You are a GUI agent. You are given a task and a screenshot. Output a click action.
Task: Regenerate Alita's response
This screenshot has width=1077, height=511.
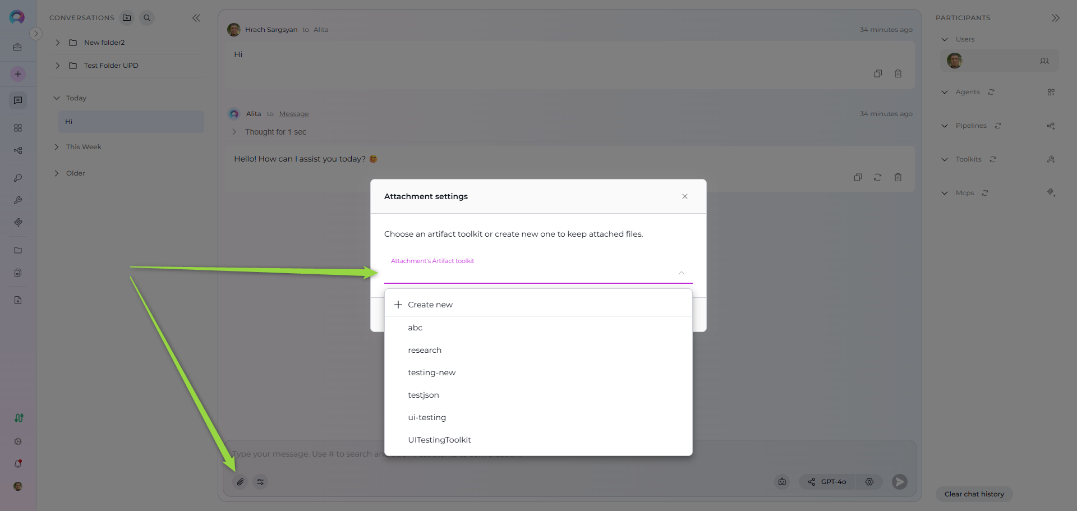[878, 177]
